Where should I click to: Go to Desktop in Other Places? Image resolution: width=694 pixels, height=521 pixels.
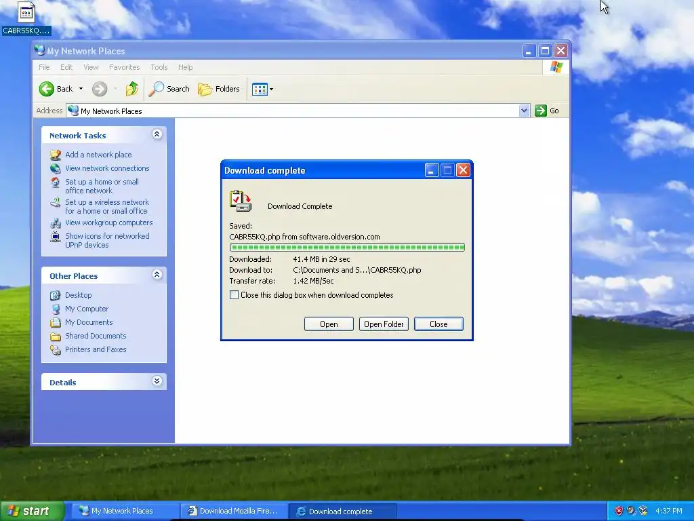79,295
